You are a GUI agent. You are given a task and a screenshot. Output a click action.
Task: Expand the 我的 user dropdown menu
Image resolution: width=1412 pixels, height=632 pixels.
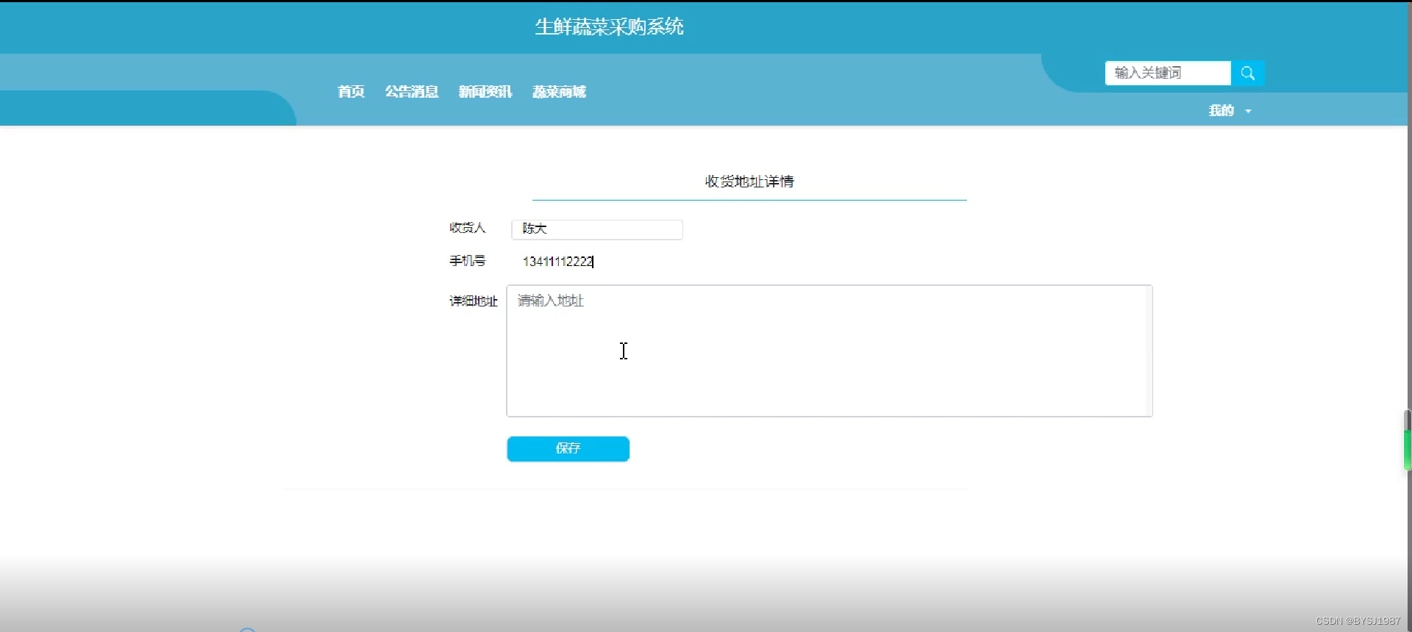pyautogui.click(x=1230, y=111)
